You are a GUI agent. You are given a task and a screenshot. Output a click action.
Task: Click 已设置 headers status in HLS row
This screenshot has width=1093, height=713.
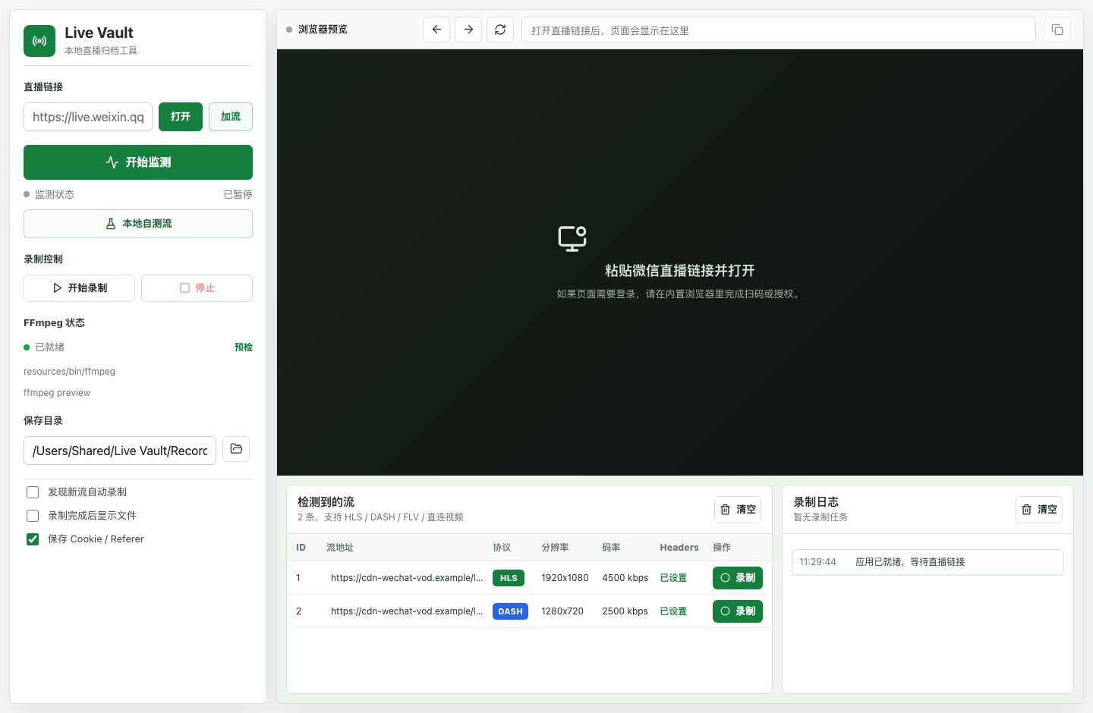[x=673, y=578]
